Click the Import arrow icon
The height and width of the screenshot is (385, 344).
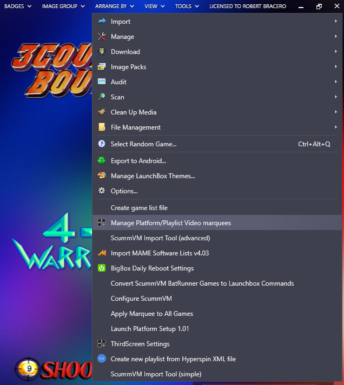tap(102, 22)
